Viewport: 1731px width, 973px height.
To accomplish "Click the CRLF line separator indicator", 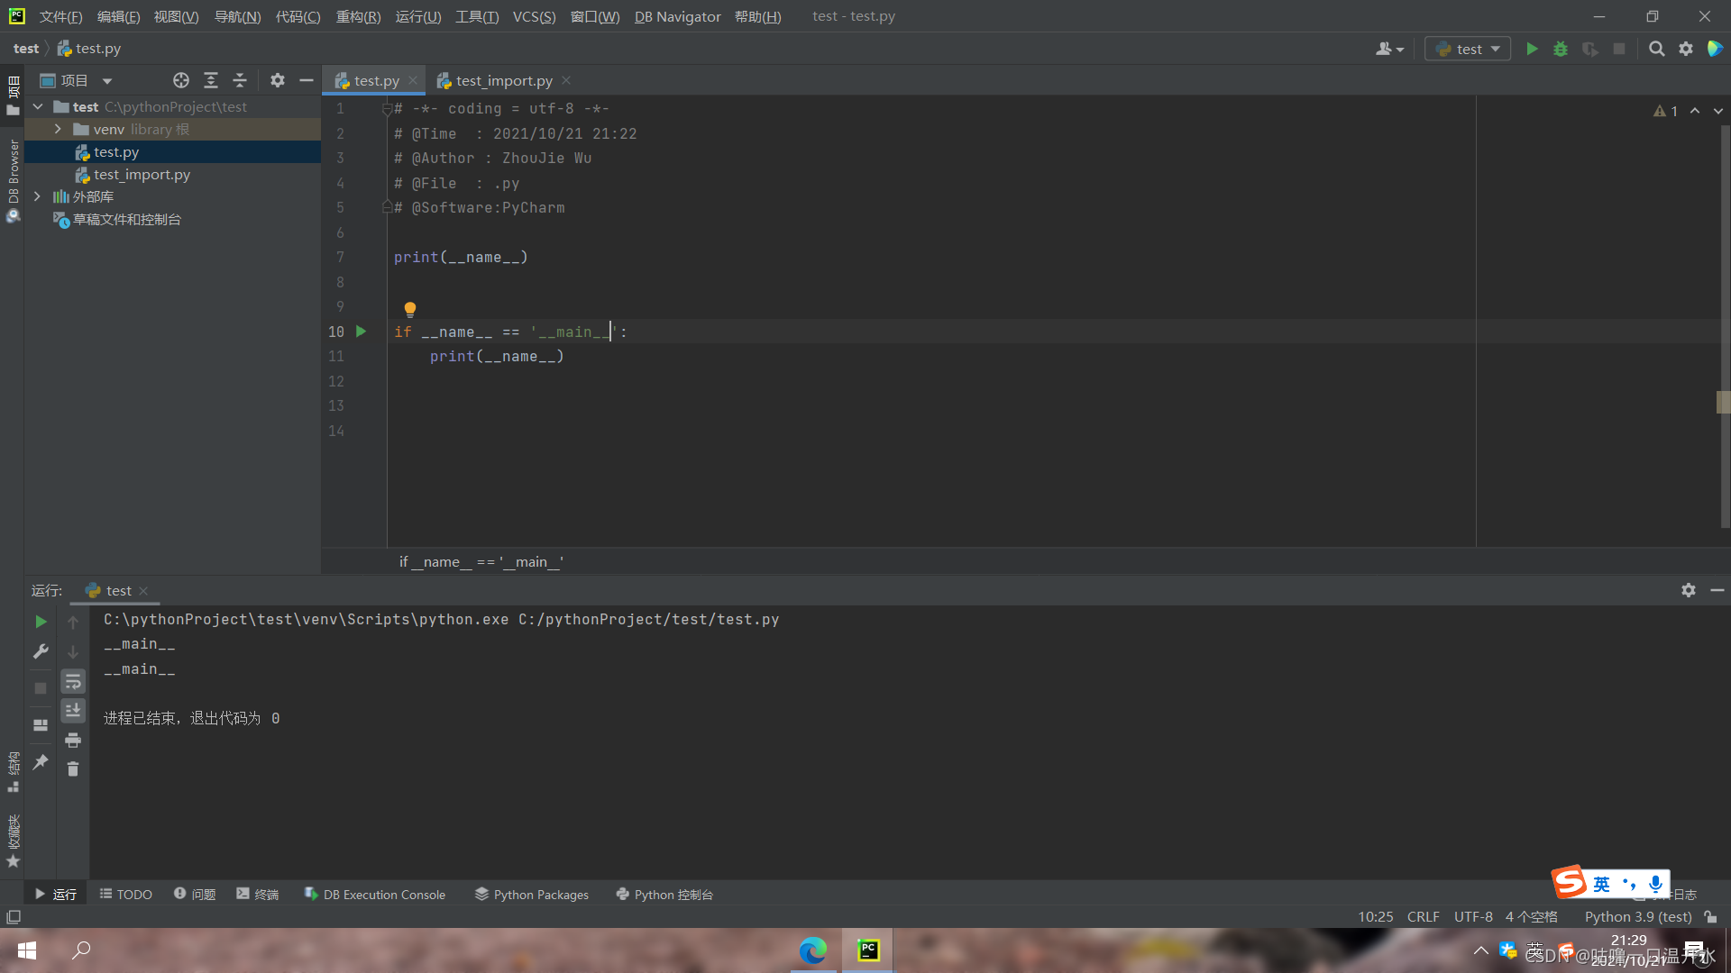I will coord(1423,916).
